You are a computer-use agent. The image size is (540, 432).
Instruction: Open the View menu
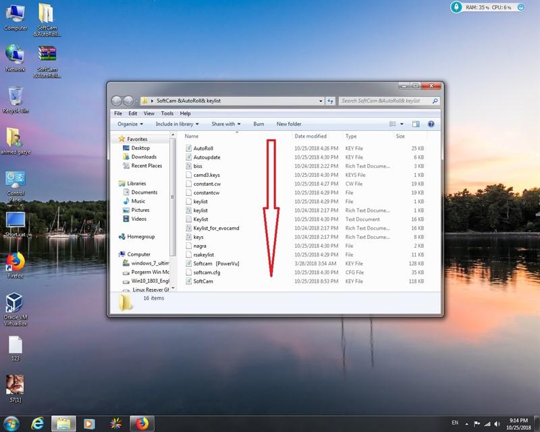pos(149,113)
